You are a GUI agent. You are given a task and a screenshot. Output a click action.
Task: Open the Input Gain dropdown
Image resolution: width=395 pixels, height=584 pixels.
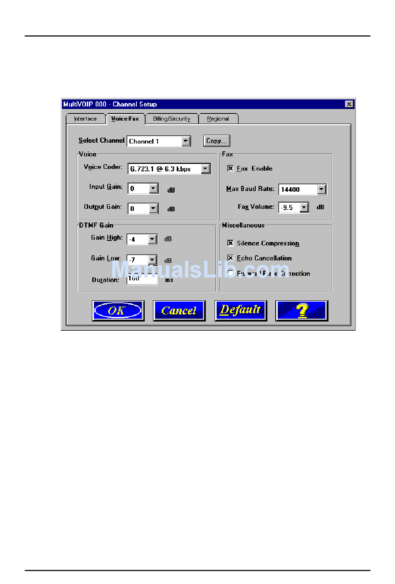coord(153,188)
